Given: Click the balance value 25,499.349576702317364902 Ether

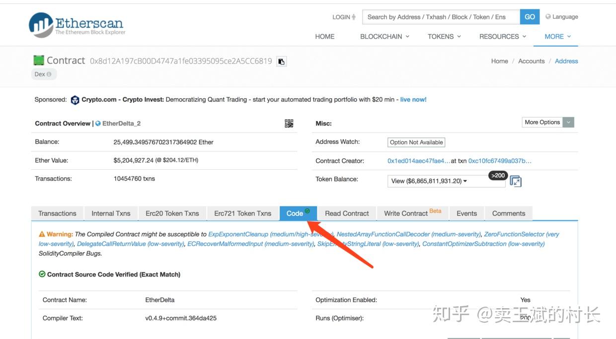Looking at the screenshot, I should (163, 142).
